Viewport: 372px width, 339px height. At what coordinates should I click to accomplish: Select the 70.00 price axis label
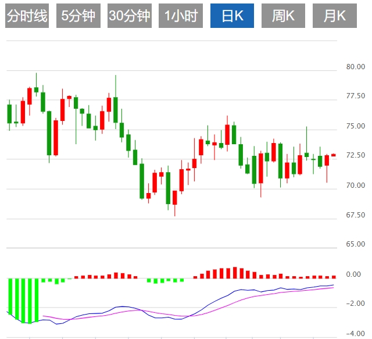[x=355, y=185]
